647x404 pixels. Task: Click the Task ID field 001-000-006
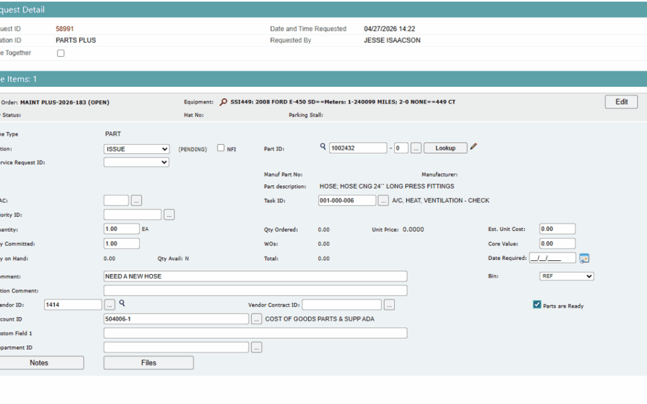click(x=347, y=201)
